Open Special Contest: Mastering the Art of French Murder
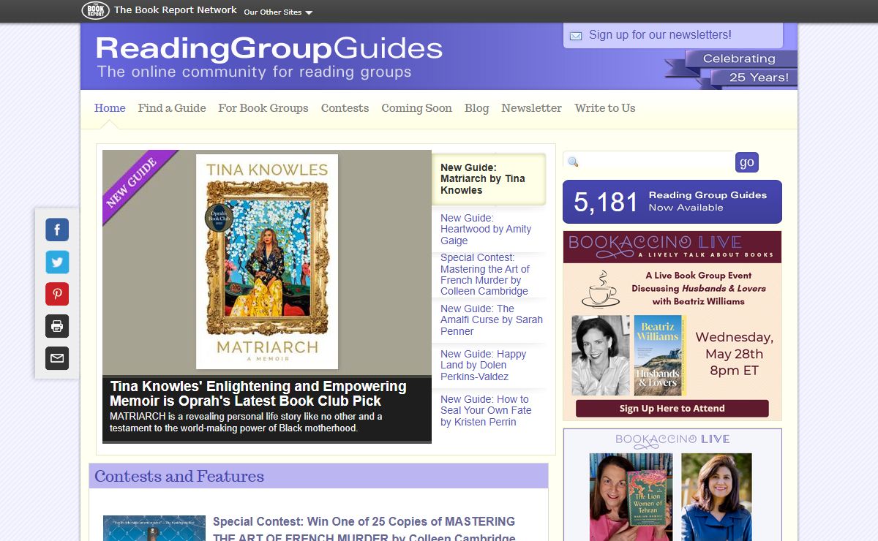The image size is (878, 541). click(489, 274)
